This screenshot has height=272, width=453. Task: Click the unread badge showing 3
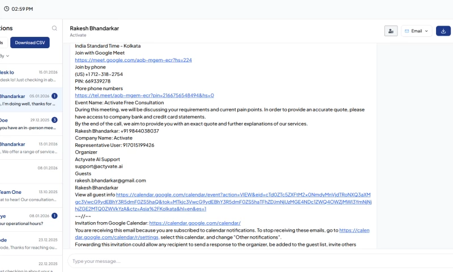(x=54, y=120)
